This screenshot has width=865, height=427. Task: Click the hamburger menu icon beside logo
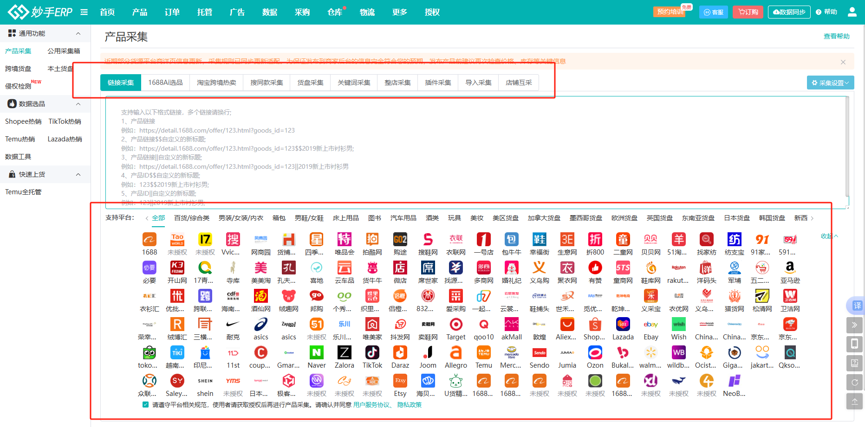point(84,12)
